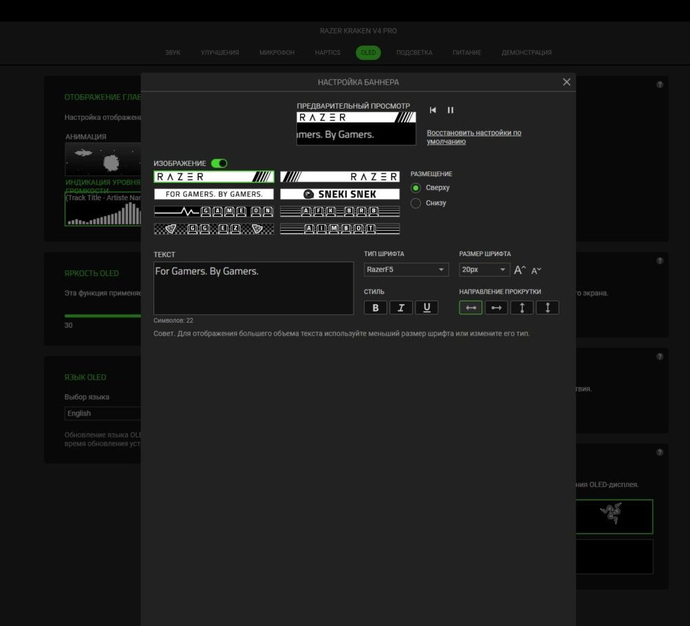Toggle italic text style

[401, 307]
